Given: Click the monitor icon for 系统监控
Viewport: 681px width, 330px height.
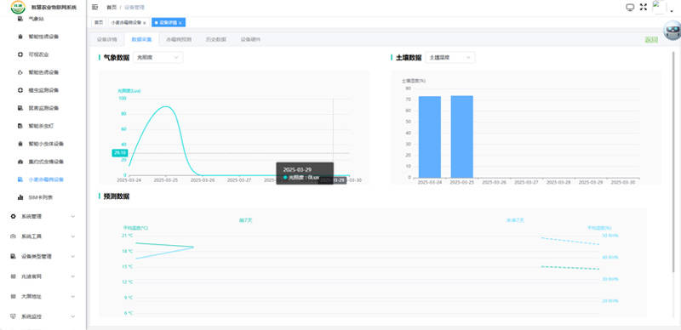Looking at the screenshot, I should point(13,316).
